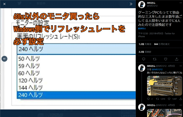Open the more options menu on the main tweet
Image resolution: width=183 pixels, height=117 pixels.
click(x=181, y=3)
